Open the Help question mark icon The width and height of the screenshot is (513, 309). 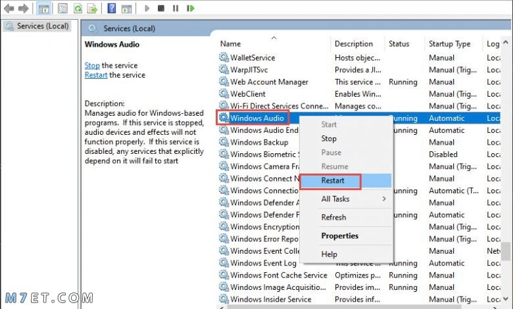click(112, 8)
